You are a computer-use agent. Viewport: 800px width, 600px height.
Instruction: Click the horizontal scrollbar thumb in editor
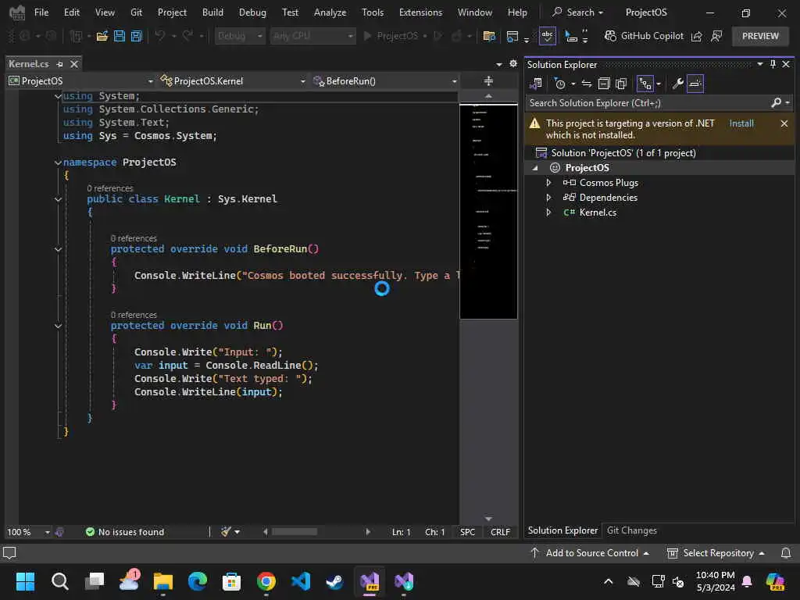[295, 531]
